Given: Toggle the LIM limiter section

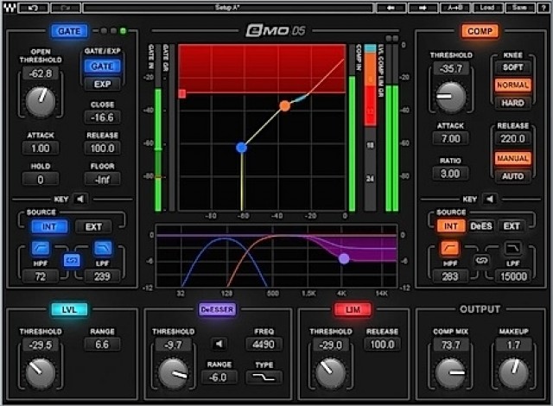Looking at the screenshot, I should tap(353, 310).
